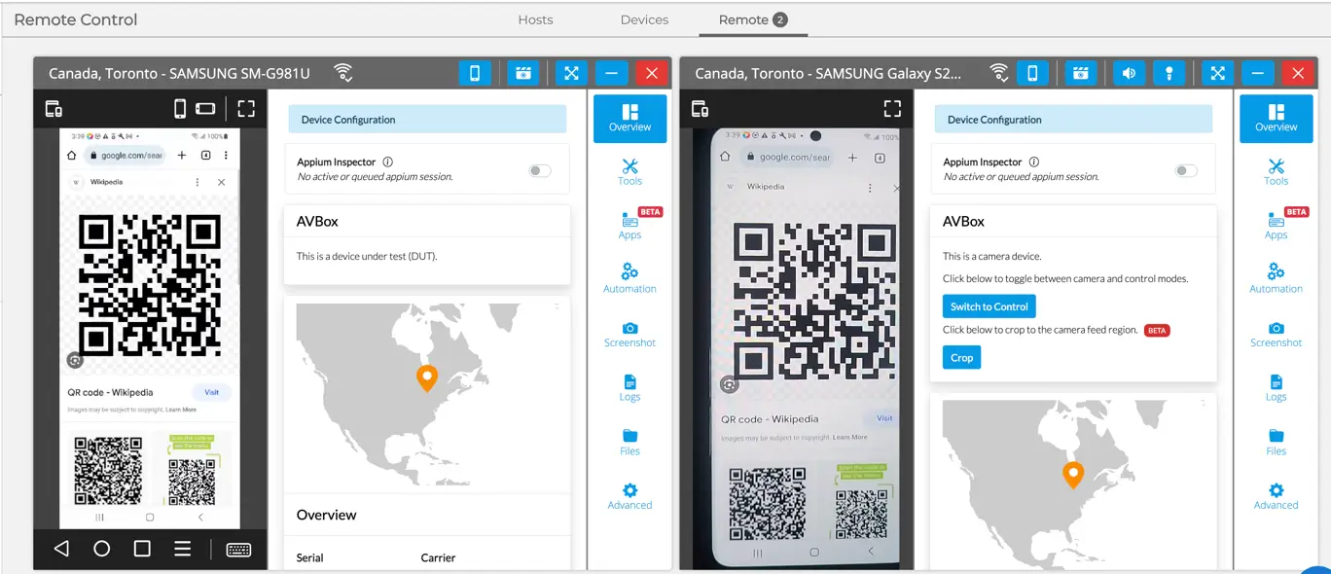Select Overview in Galaxy S2 sidebar
Screen dimensions: 1331x574
[1277, 119]
